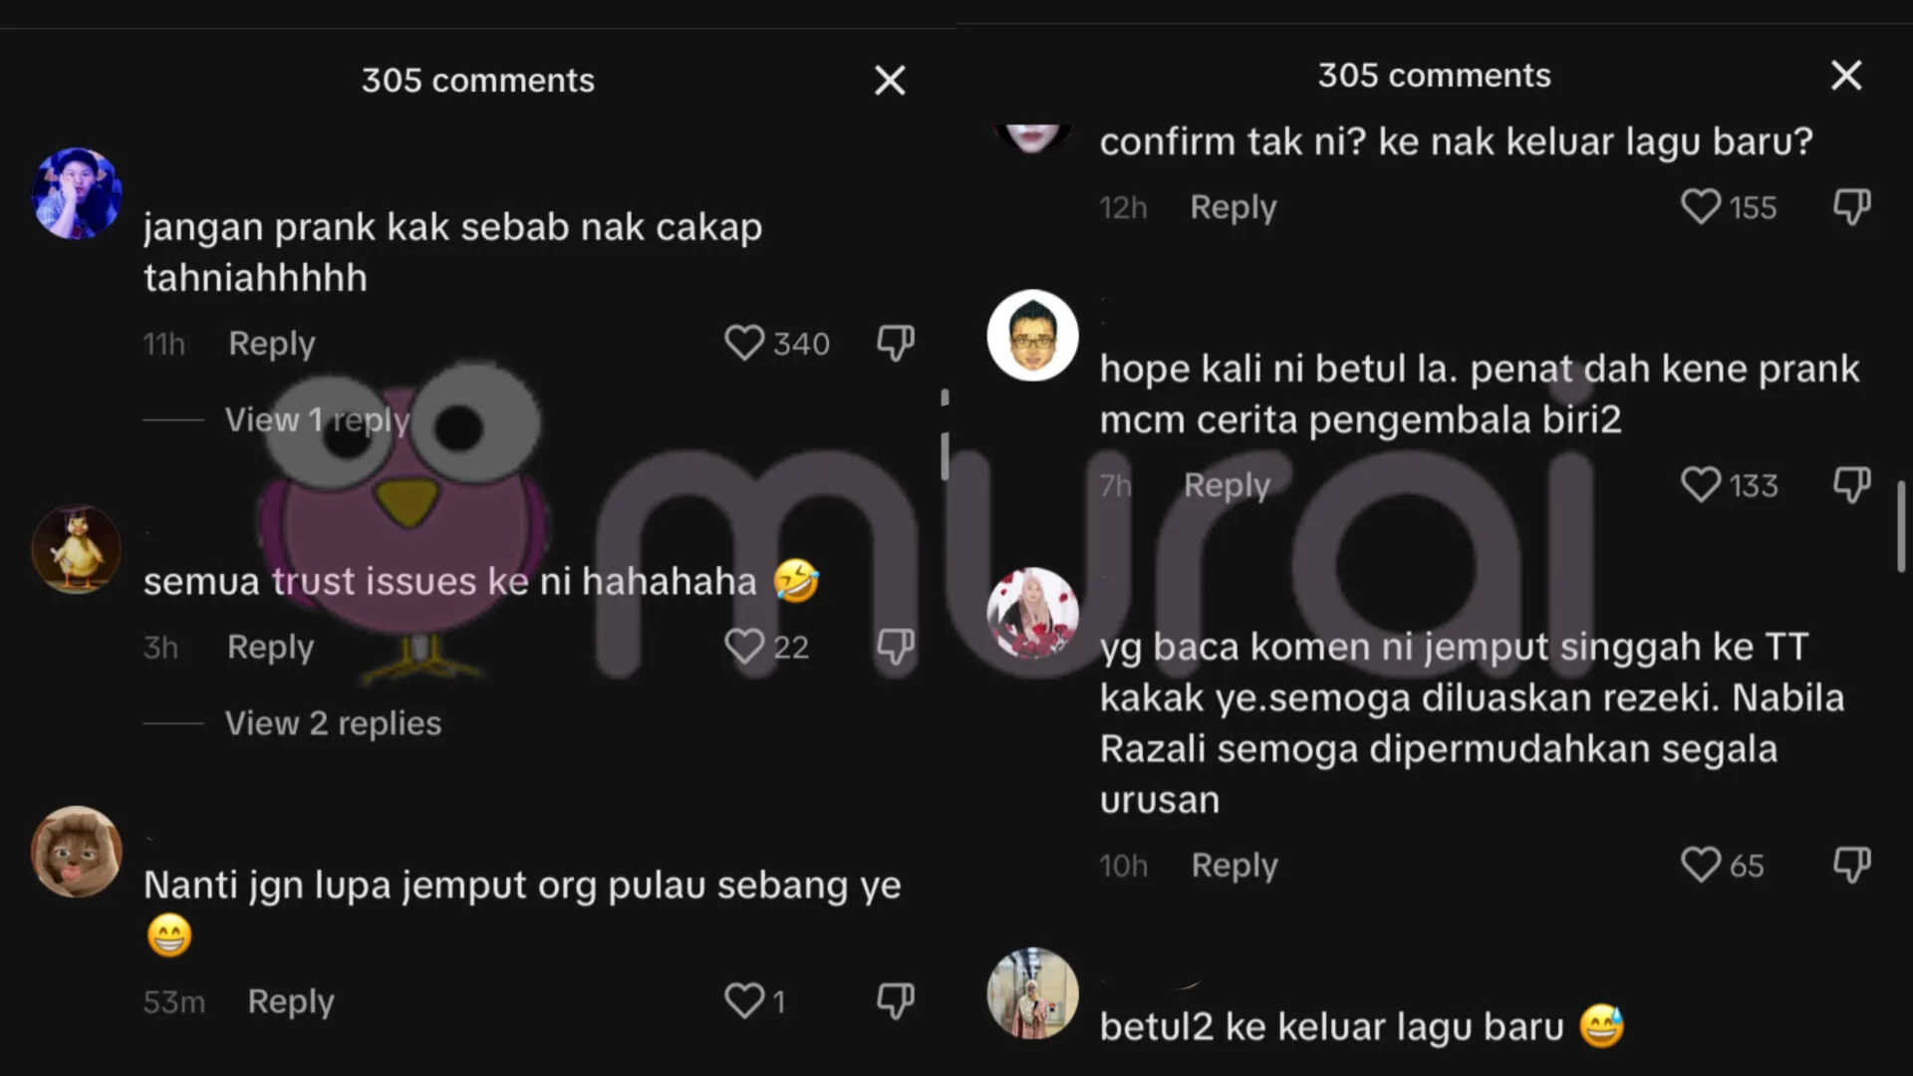
Task: Like the 'confirm tak ni' comment
Action: click(x=1700, y=207)
